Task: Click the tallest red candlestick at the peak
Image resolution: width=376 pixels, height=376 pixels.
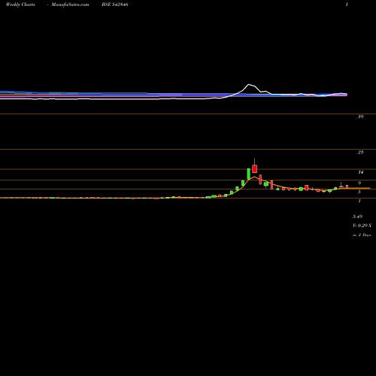Action: [255, 168]
